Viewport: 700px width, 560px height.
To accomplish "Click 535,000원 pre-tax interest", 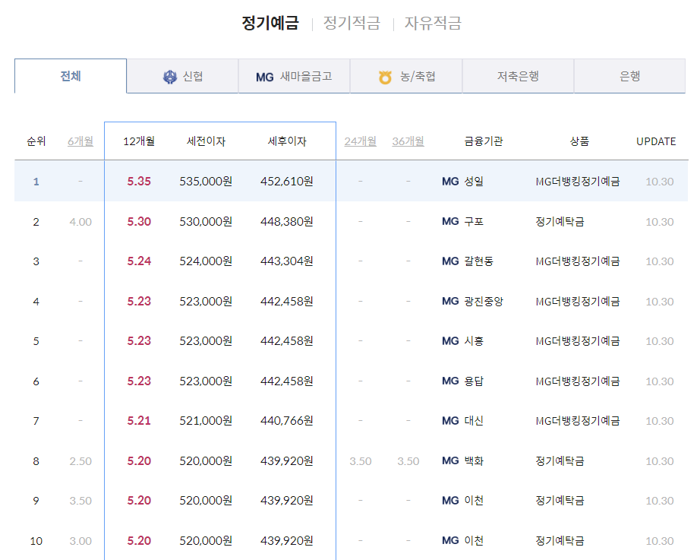I will click(206, 182).
